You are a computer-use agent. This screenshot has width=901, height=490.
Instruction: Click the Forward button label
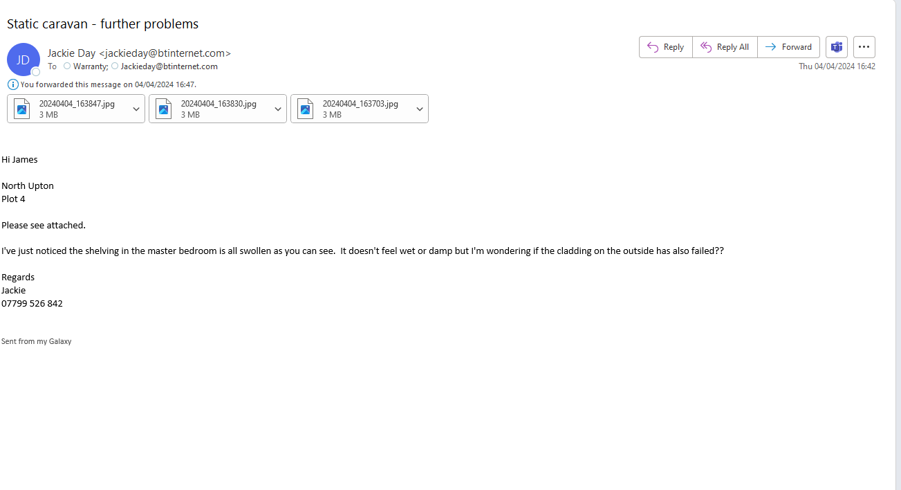(797, 47)
